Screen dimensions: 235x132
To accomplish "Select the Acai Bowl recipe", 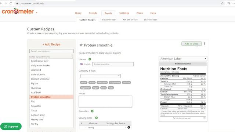I will [x=51, y=92].
